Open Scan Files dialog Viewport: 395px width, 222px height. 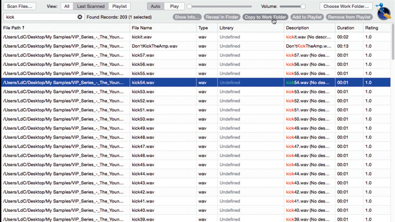tap(20, 7)
